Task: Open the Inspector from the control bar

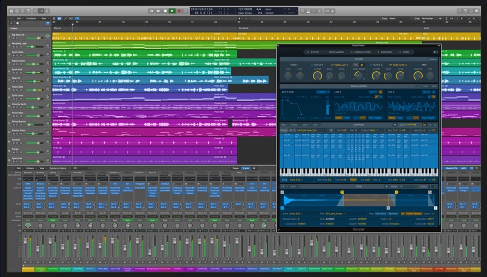Action: [x=17, y=11]
